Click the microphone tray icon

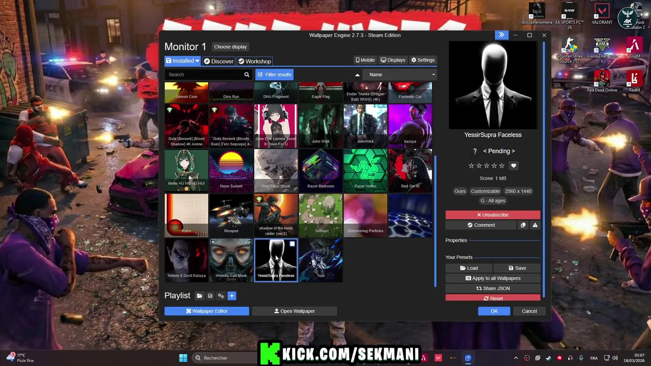(x=581, y=358)
